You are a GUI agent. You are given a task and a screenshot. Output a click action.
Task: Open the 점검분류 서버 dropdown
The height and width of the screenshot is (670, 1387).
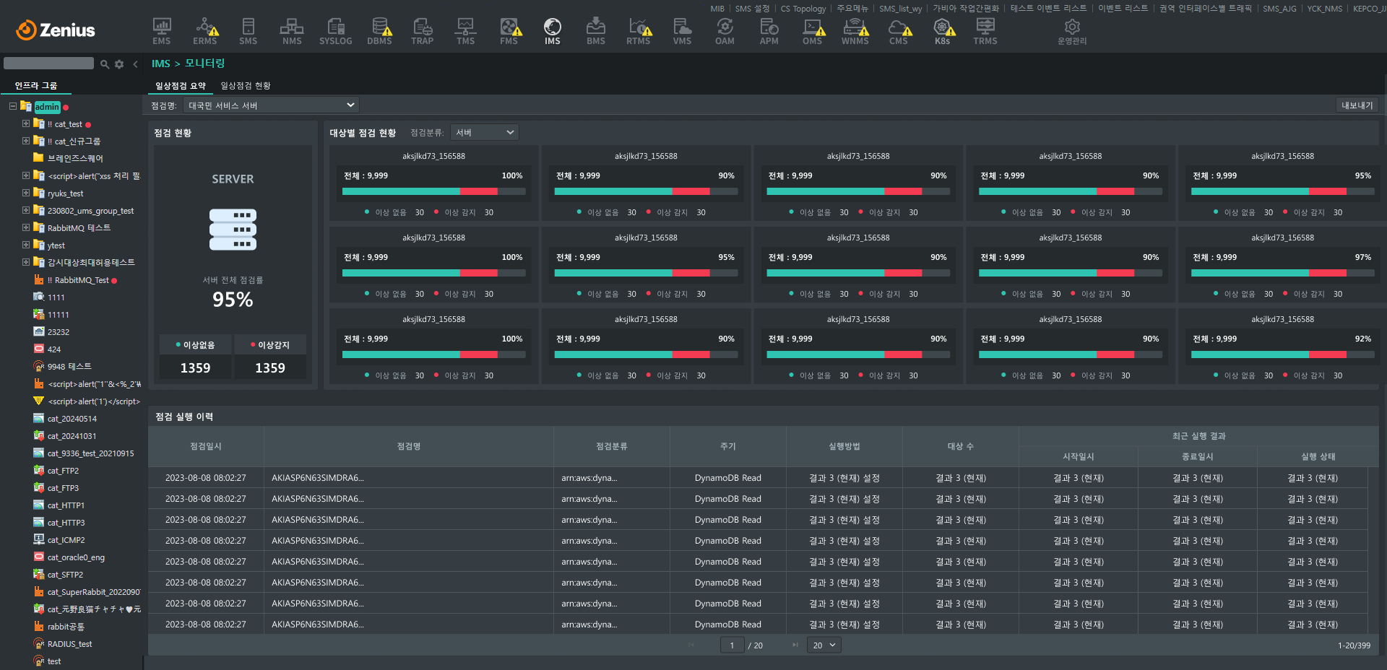(484, 132)
